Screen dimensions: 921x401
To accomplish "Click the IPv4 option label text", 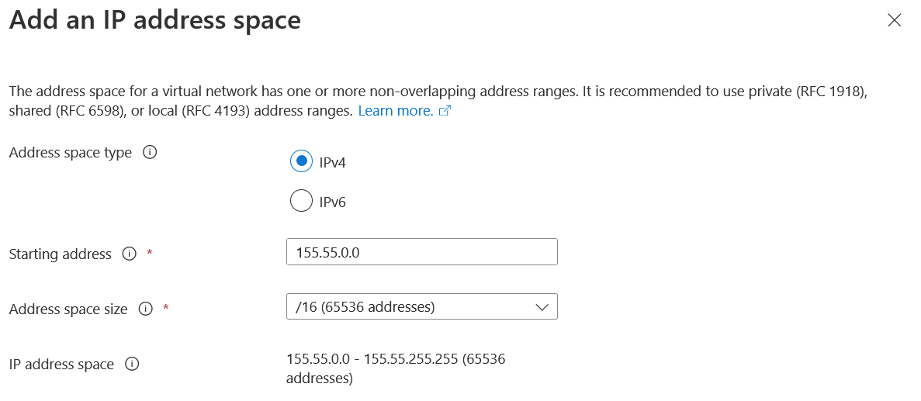I will tap(332, 162).
